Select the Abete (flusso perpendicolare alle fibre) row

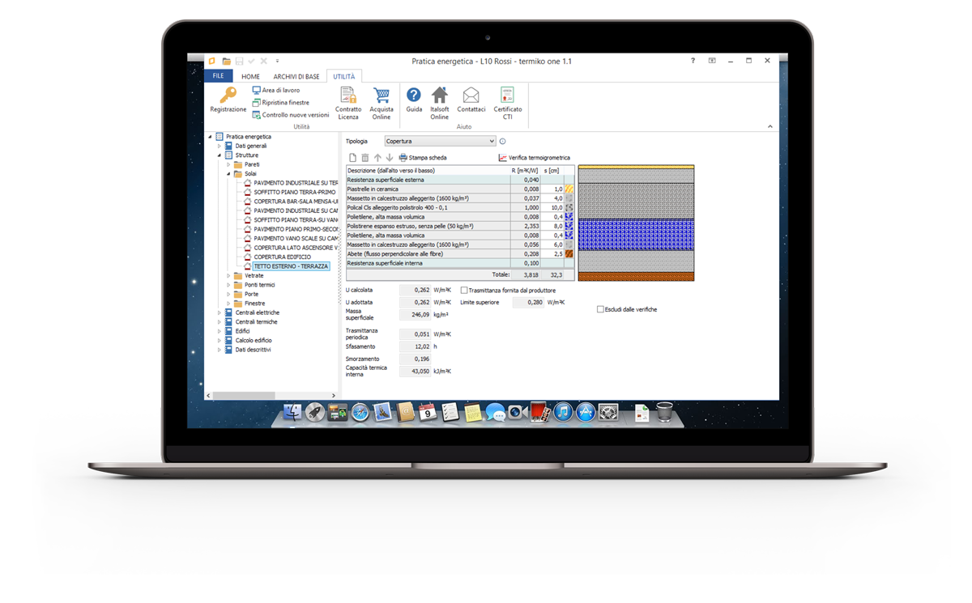coord(459,254)
